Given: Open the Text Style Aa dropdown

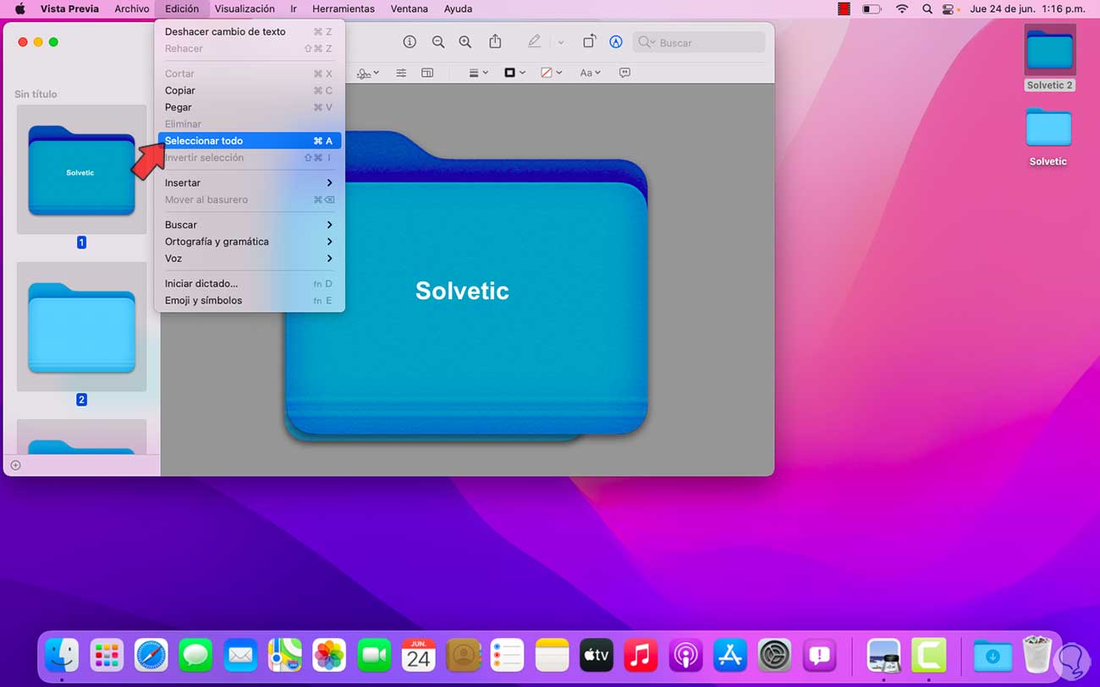Looking at the screenshot, I should click(x=590, y=73).
